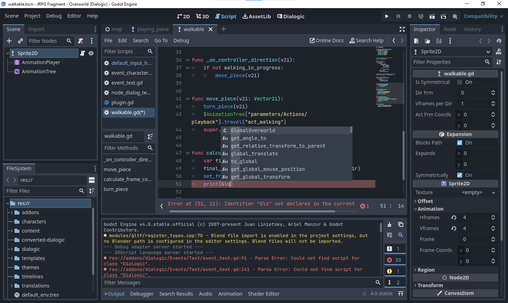This screenshot has width=508, height=303.
Task: Focus the Filter Messages field
Action: (212, 282)
